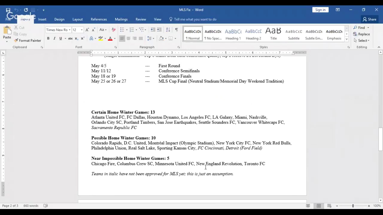
Task: Apply the Heading 1 style
Action: pos(233,34)
